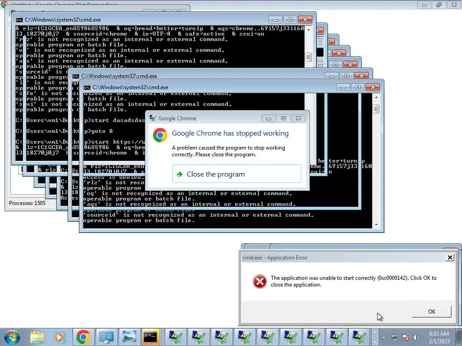Image resolution: width=462 pixels, height=346 pixels.
Task: Click the red error icon in Application Error dialog
Action: (x=259, y=281)
